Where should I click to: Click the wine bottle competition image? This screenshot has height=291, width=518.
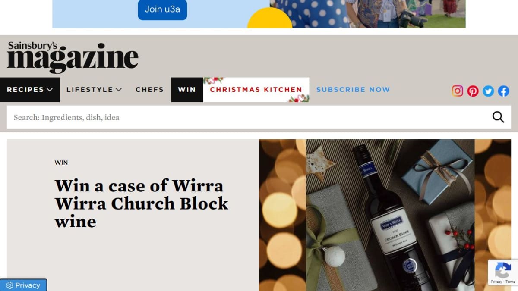pyautogui.click(x=385, y=215)
